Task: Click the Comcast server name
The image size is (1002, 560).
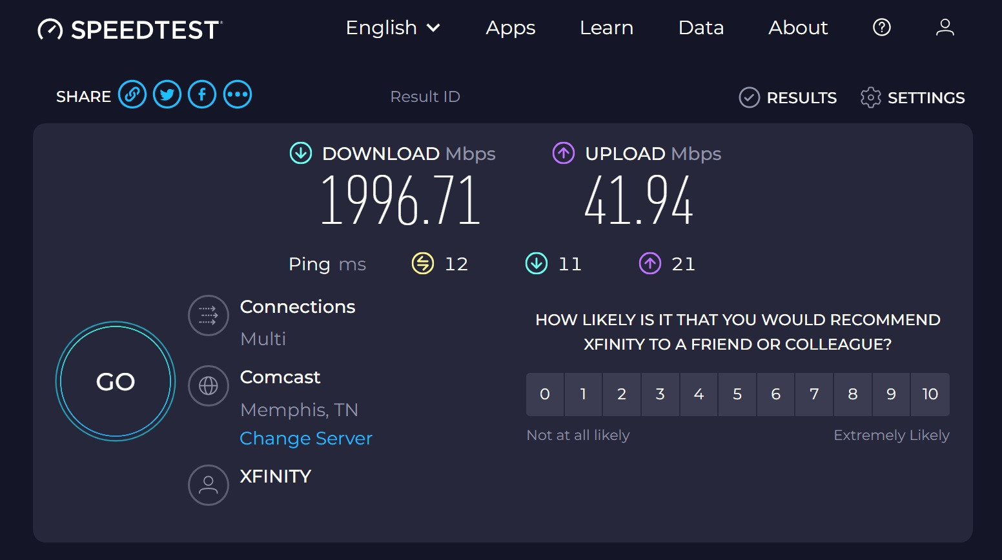Action: pyautogui.click(x=280, y=377)
